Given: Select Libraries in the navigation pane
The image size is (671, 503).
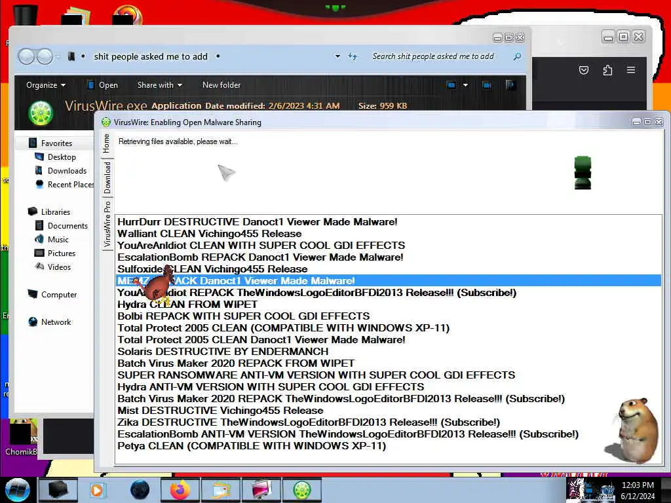Looking at the screenshot, I should pyautogui.click(x=49, y=212).
